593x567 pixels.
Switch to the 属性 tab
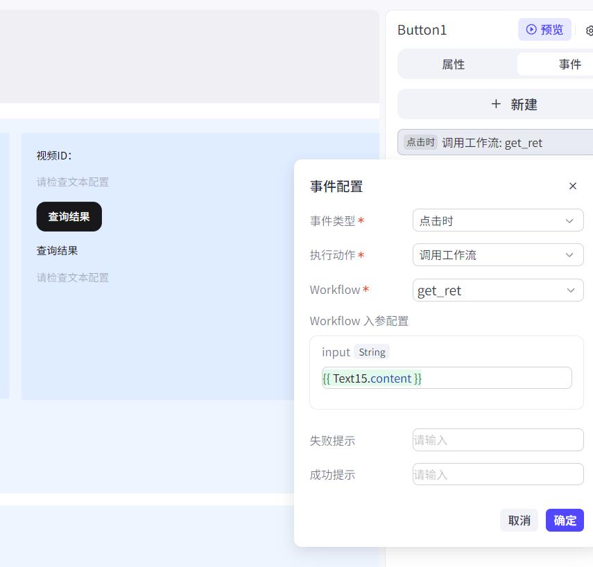click(454, 64)
